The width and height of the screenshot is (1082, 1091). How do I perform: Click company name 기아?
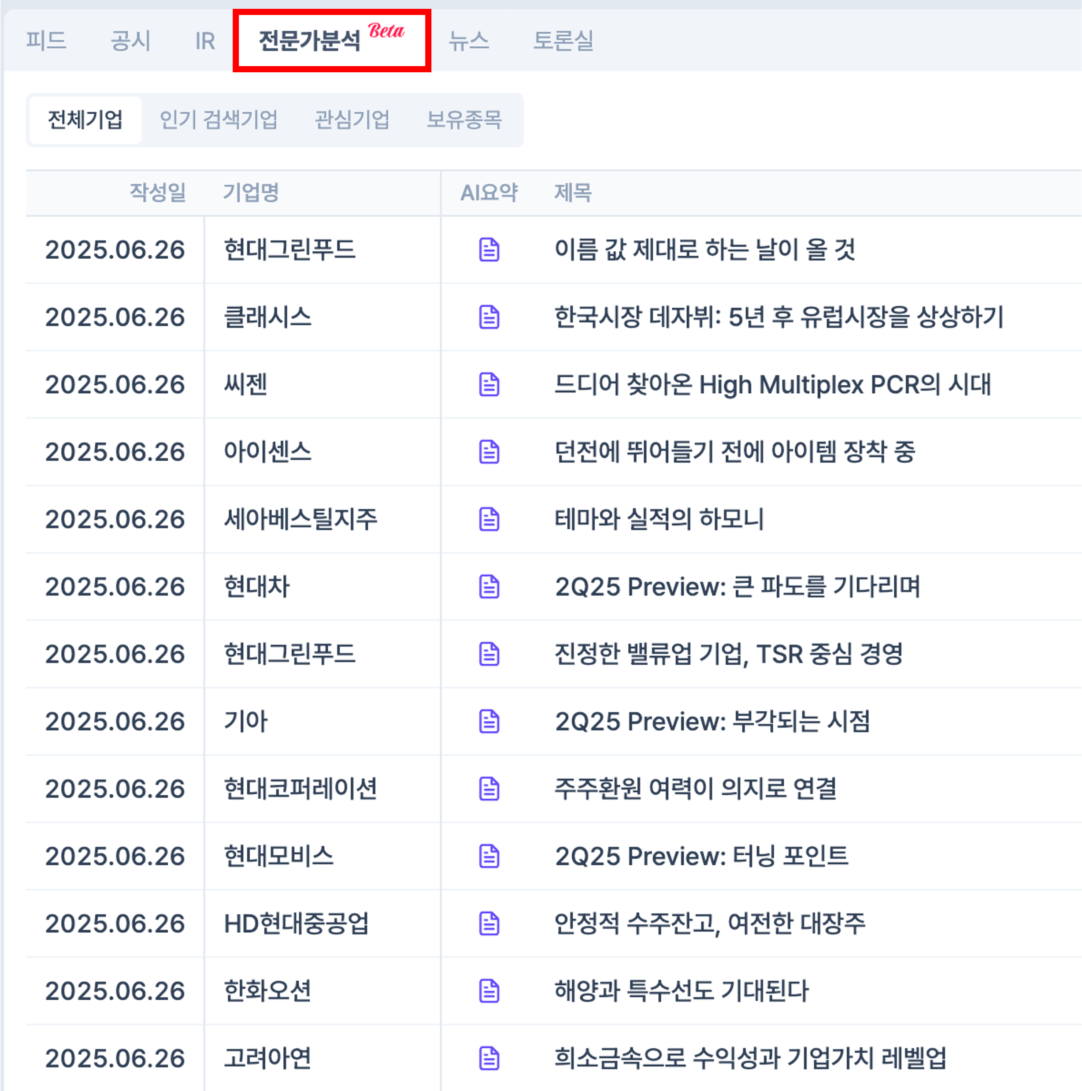[245, 721]
